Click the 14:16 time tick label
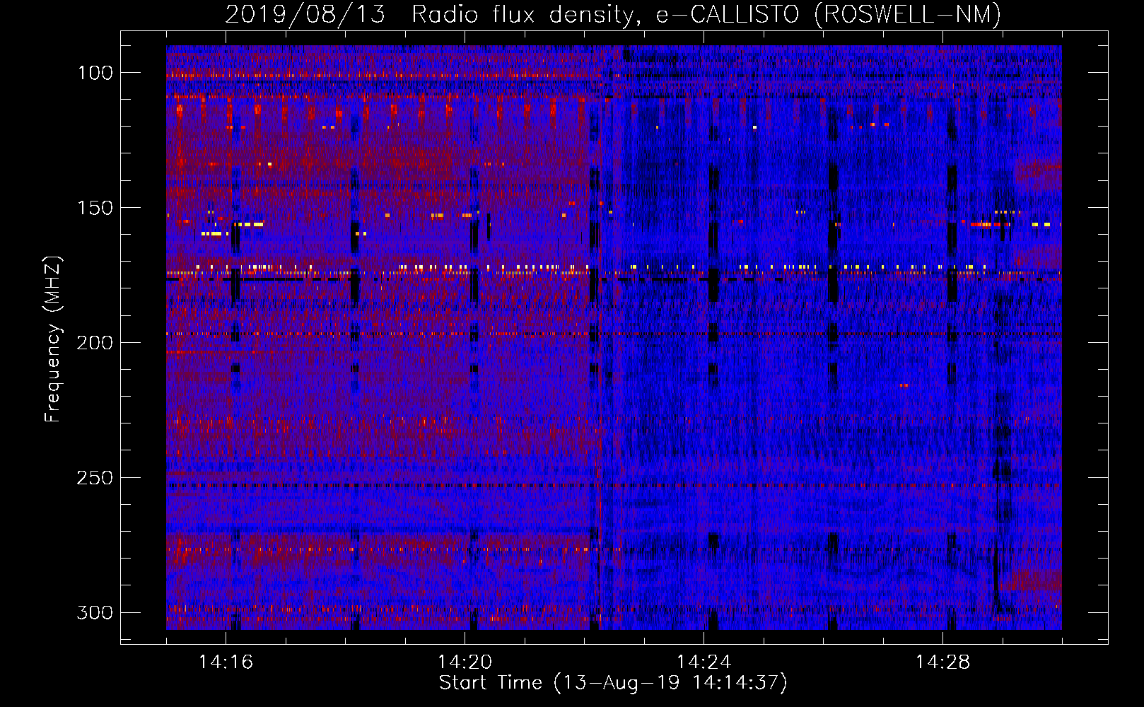 coord(226,662)
